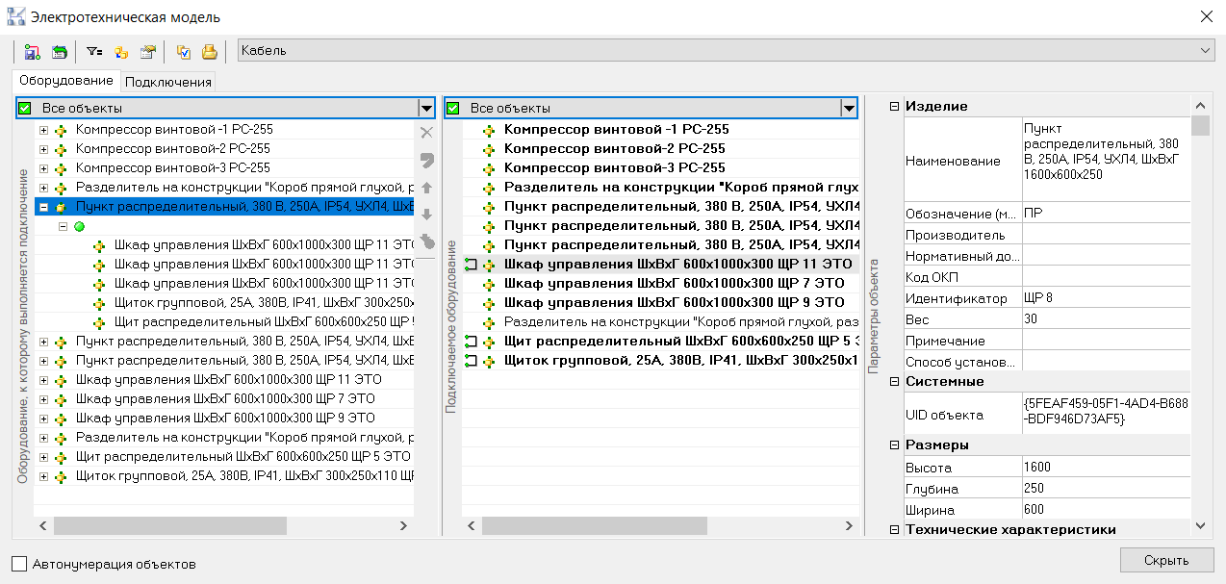Click connection marker beside Шкаф управления ЩР 11 ЭТО
Viewport: 1226px width, 584px height.
pyautogui.click(x=471, y=264)
